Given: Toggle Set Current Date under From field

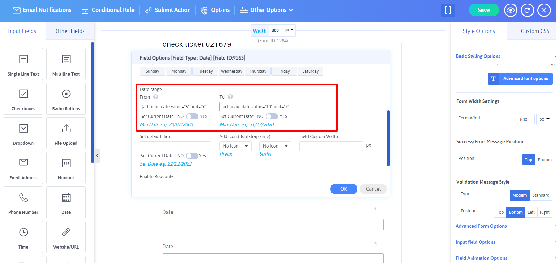Looking at the screenshot, I should 192,116.
